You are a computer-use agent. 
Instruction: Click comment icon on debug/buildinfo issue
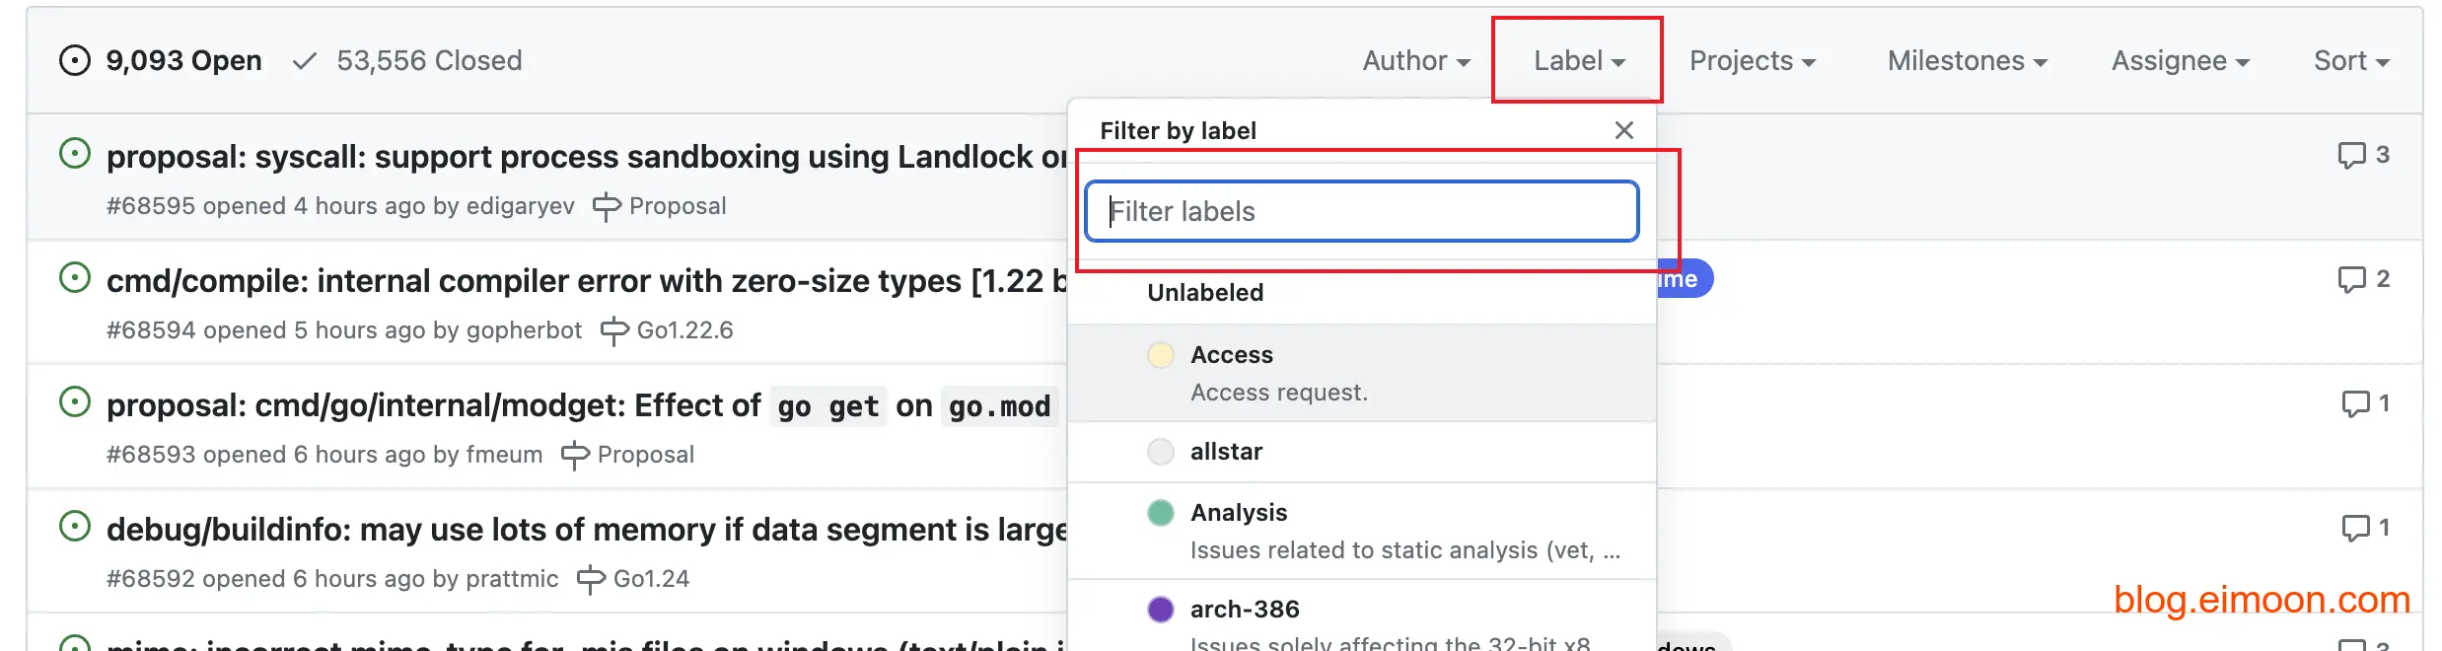pyautogui.click(x=2355, y=528)
